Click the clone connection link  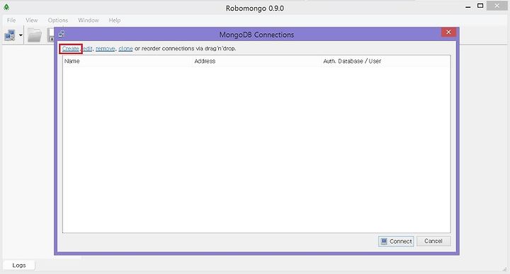[x=125, y=48]
